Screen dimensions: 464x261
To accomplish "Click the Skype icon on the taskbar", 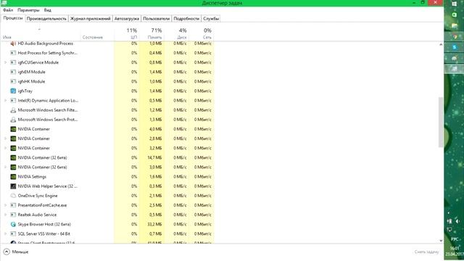I will [455, 47].
